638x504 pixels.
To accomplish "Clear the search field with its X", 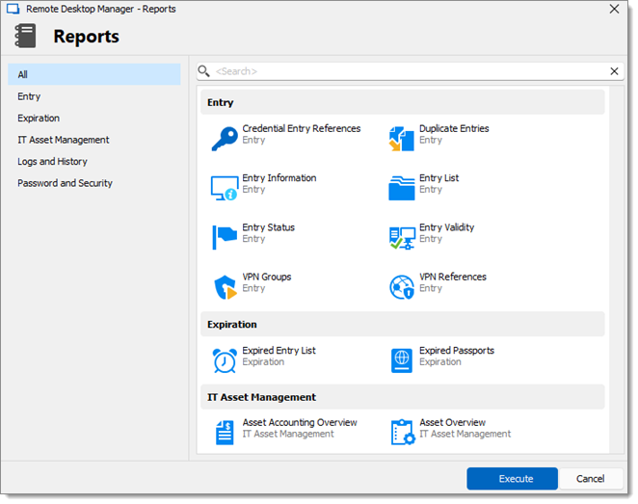I will click(614, 71).
